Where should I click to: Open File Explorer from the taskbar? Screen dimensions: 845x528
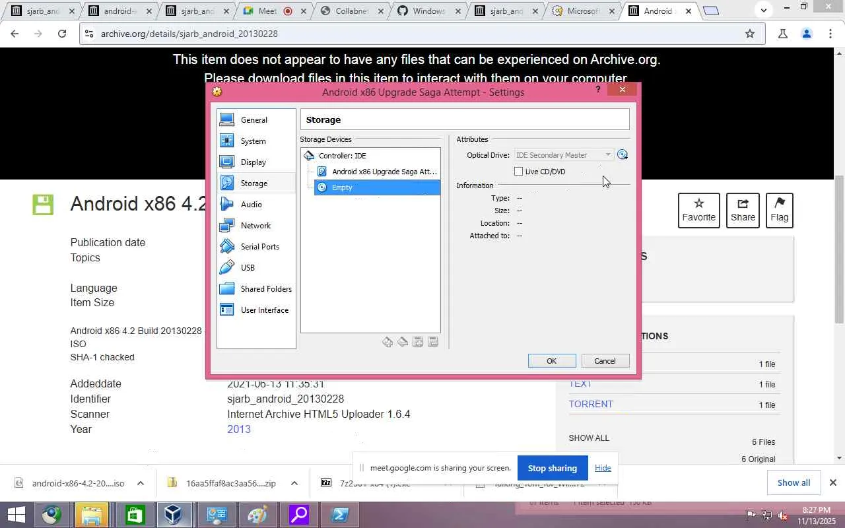[x=92, y=515]
